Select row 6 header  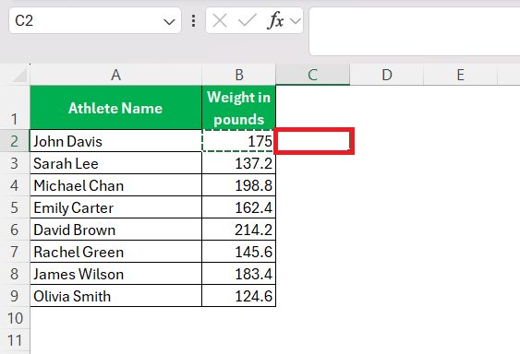point(15,230)
